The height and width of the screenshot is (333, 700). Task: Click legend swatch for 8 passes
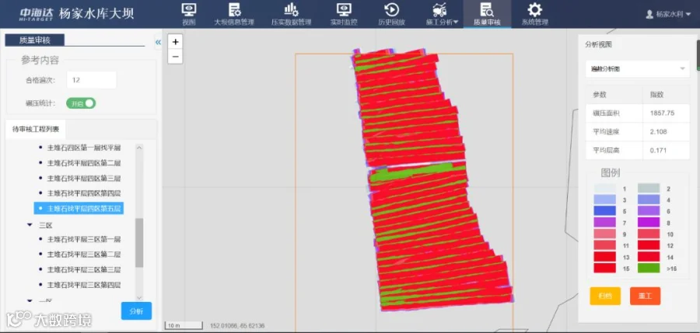649,222
